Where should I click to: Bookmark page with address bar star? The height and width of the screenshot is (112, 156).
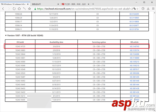coord(137,9)
